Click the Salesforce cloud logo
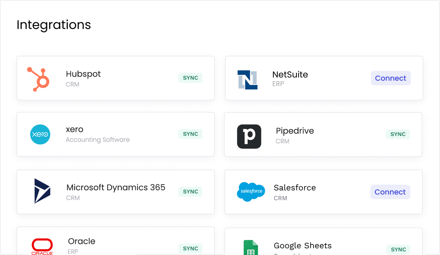This screenshot has width=440, height=255. pyautogui.click(x=251, y=192)
